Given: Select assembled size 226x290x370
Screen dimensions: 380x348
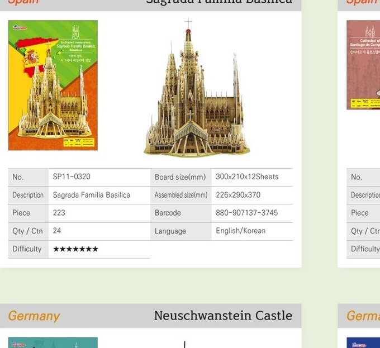Looking at the screenshot, I should point(238,195).
